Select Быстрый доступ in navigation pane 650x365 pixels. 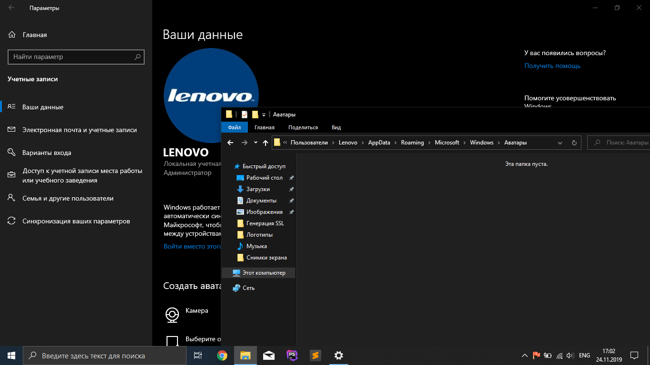259,166
